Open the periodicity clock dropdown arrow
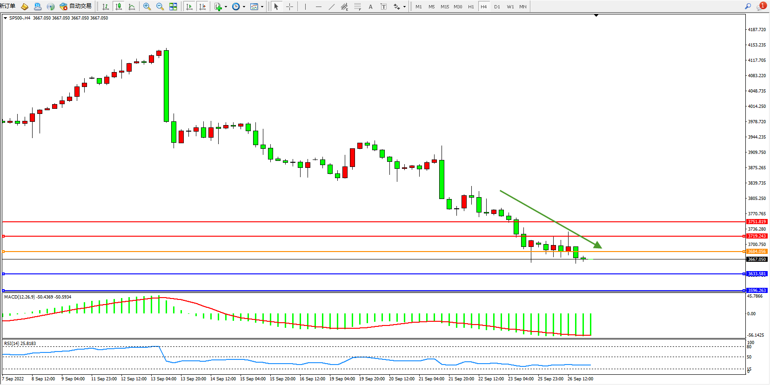This screenshot has height=385, width=770. pyautogui.click(x=244, y=7)
